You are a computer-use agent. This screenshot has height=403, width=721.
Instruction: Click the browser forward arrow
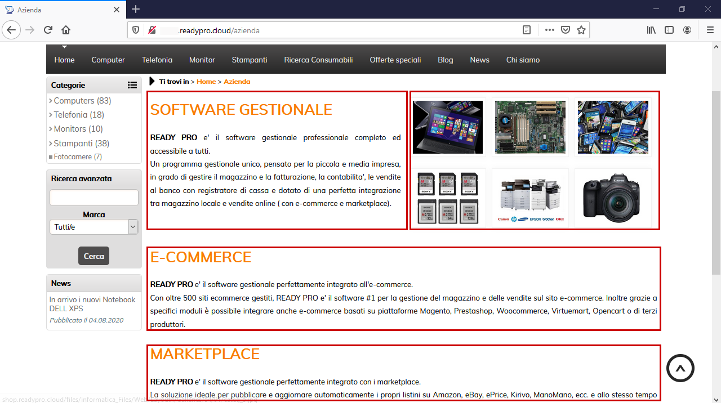click(x=30, y=30)
